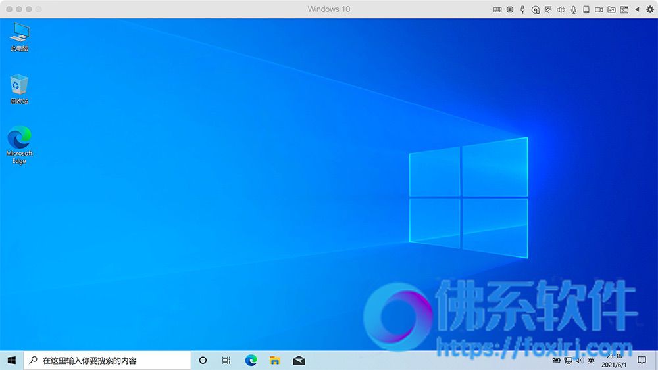
Task: Open the clock showing 23:38 2021/6/1
Action: pos(614,360)
